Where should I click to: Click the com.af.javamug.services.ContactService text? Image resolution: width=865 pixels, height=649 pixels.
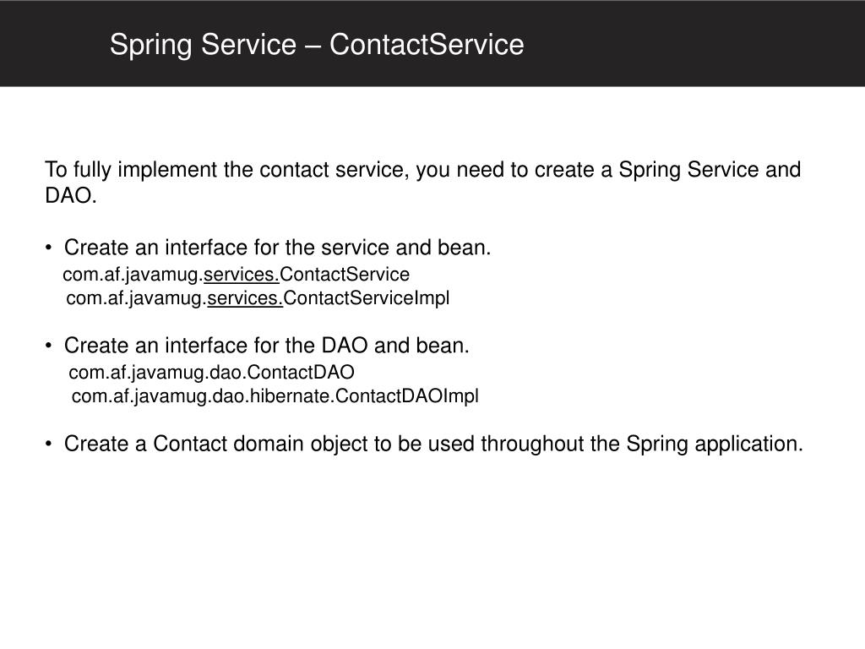coord(237,275)
